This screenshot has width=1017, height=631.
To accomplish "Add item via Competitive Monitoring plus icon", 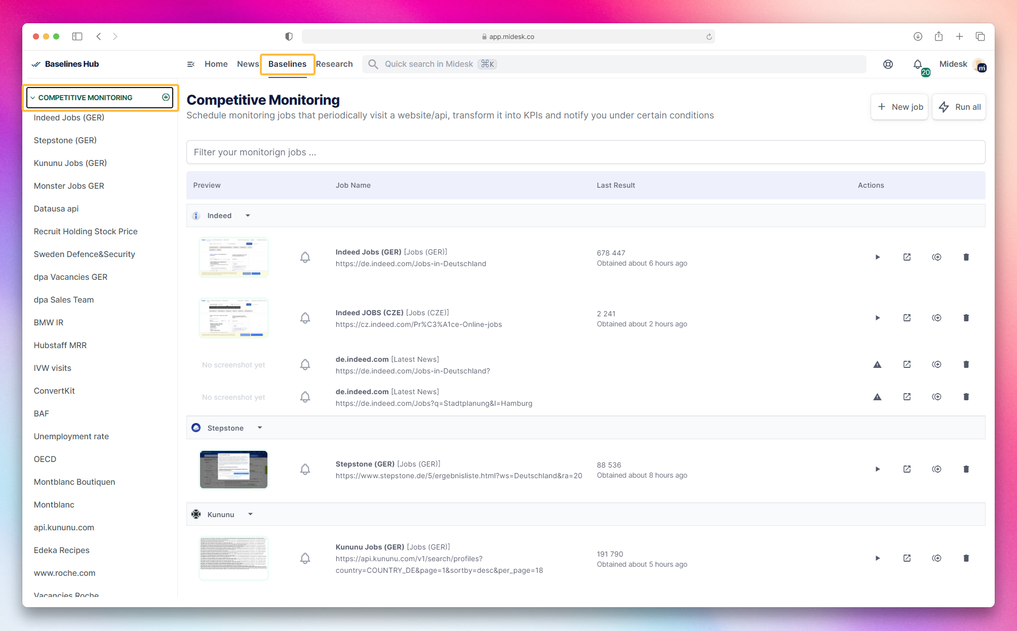I will coord(166,97).
